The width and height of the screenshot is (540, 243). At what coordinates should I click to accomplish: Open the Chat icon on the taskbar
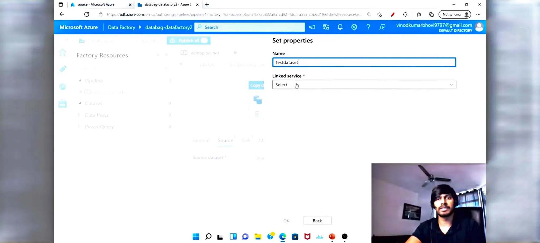(x=245, y=236)
